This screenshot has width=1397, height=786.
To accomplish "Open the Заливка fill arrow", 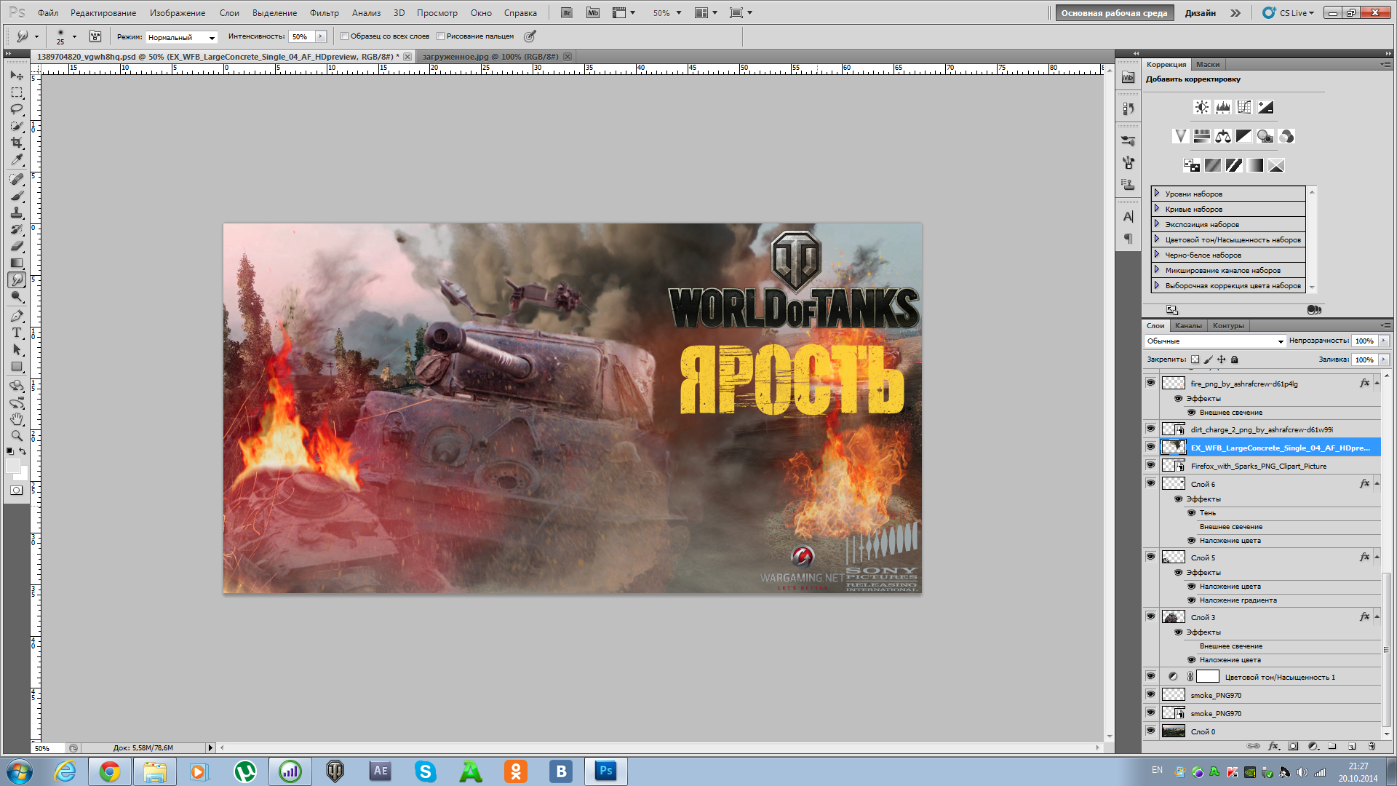I will (1384, 360).
